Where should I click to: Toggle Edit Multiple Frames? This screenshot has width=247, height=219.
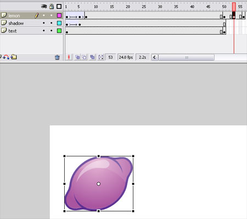coord(92,57)
